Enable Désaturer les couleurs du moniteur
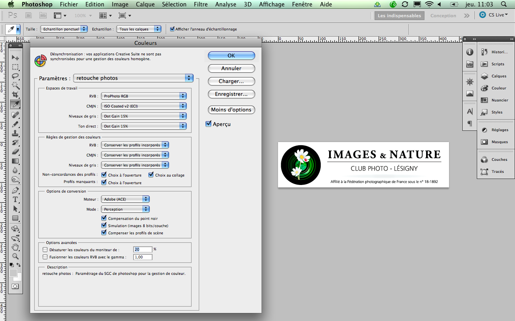Screen dimensions: 515x321 pos(45,250)
